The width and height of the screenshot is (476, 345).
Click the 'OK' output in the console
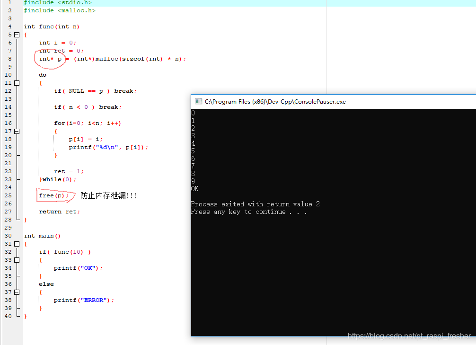(194, 189)
